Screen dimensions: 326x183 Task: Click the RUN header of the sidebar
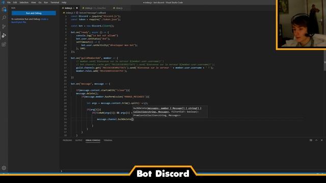click(13, 8)
